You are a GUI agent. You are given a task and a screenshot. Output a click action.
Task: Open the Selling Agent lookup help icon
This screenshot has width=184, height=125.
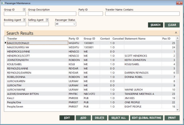pyautogui.click(x=47, y=20)
